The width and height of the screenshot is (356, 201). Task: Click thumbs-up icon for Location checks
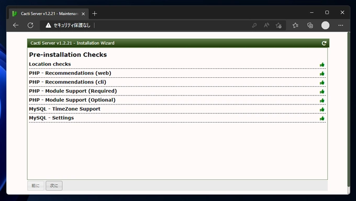[322, 65]
